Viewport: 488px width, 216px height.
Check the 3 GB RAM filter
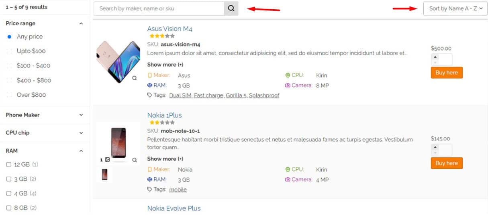pyautogui.click(x=9, y=179)
